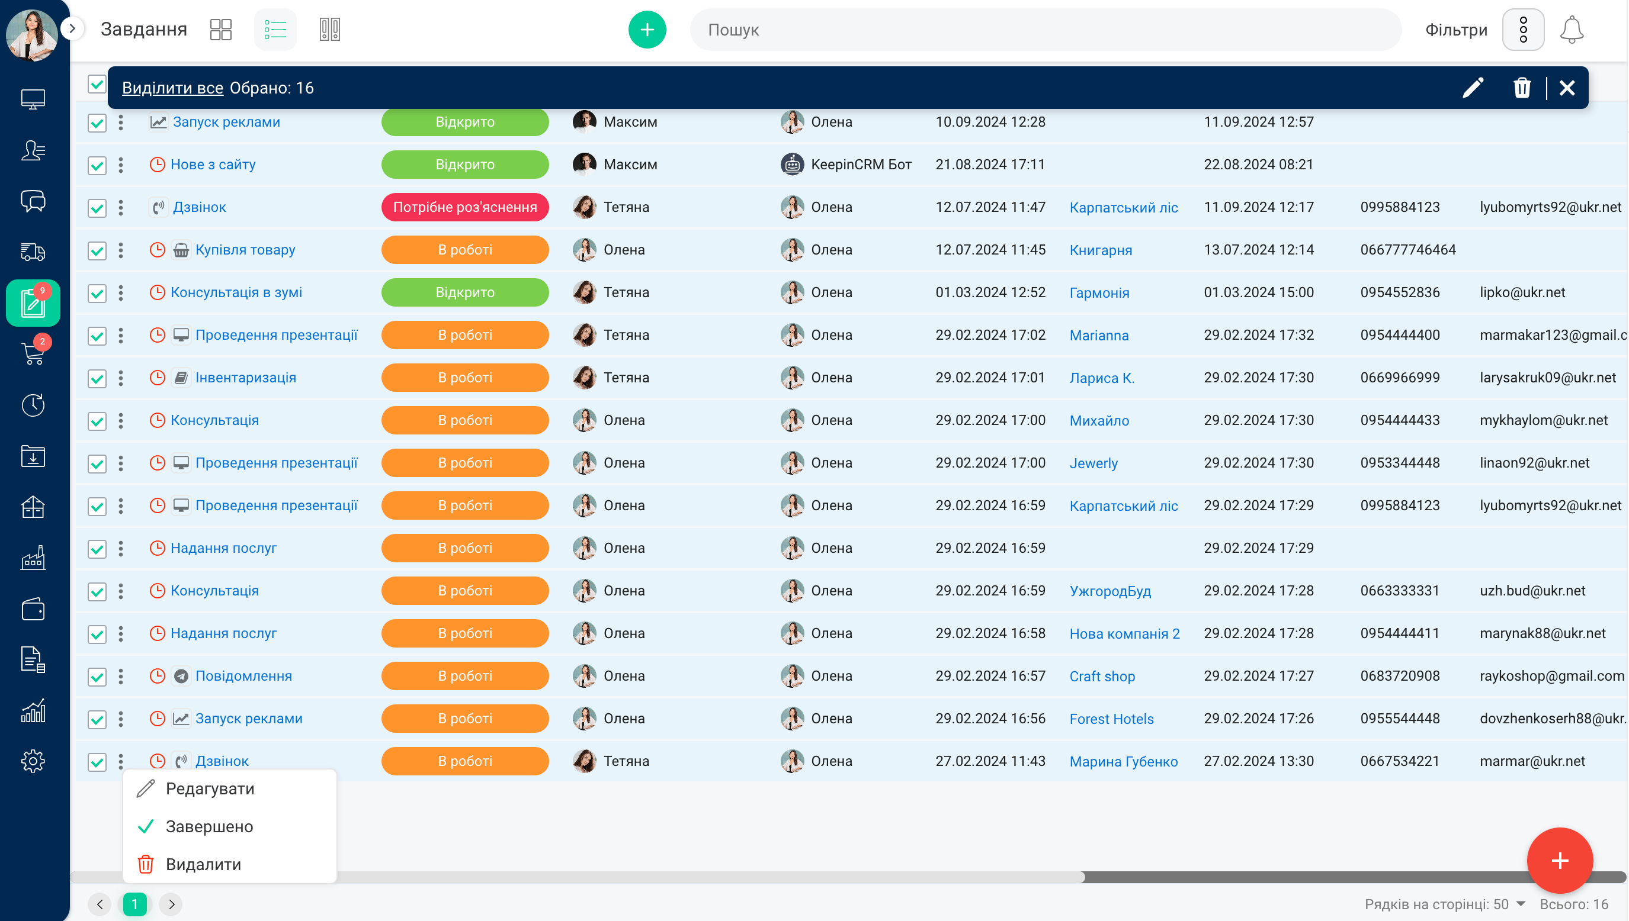This screenshot has height=921, width=1629.
Task: Choose Завершено in the context menu
Action: click(x=229, y=826)
